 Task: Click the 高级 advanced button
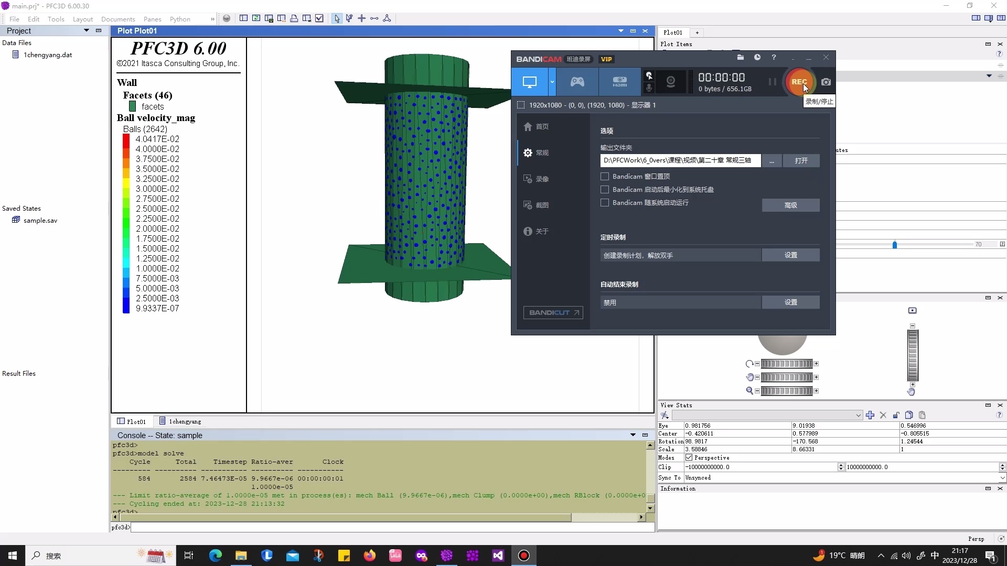tap(790, 205)
